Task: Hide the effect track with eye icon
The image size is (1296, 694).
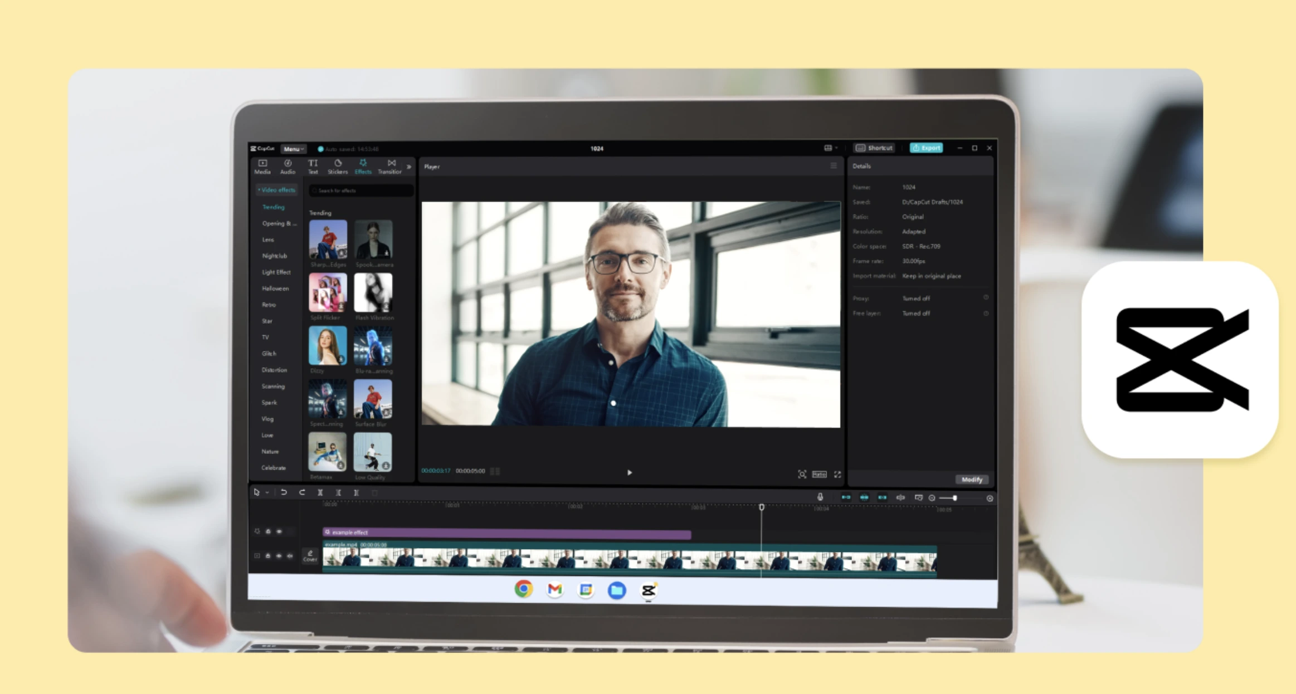Action: click(x=279, y=531)
